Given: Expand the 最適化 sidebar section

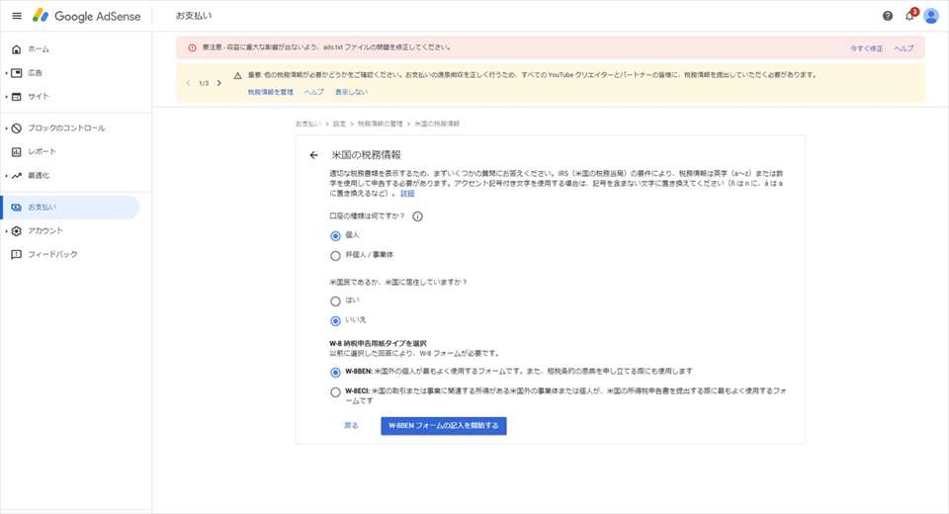Looking at the screenshot, I should pos(6,176).
